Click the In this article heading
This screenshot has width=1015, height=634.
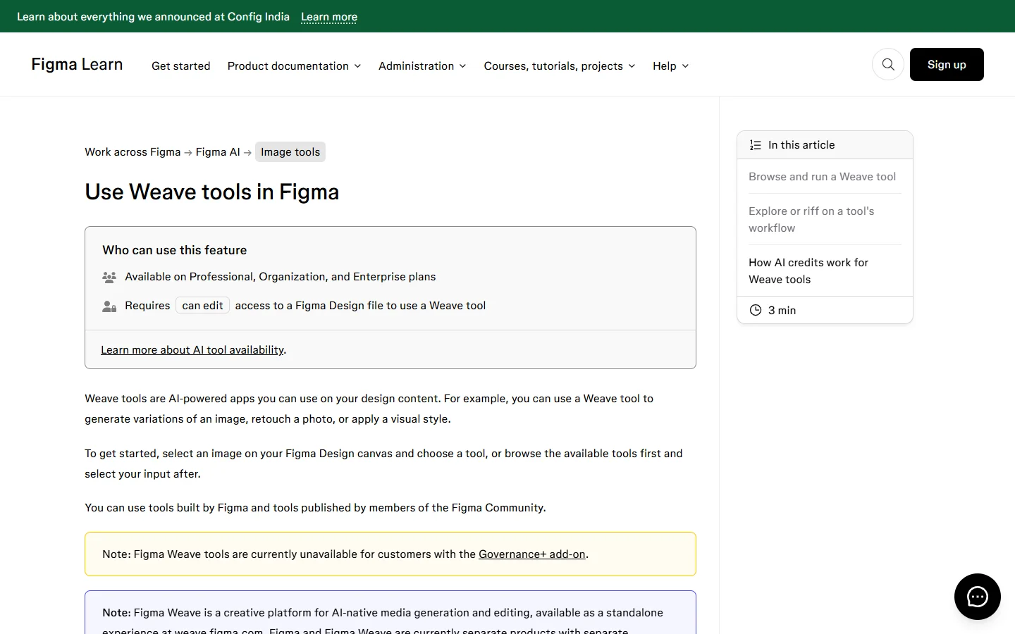(801, 145)
